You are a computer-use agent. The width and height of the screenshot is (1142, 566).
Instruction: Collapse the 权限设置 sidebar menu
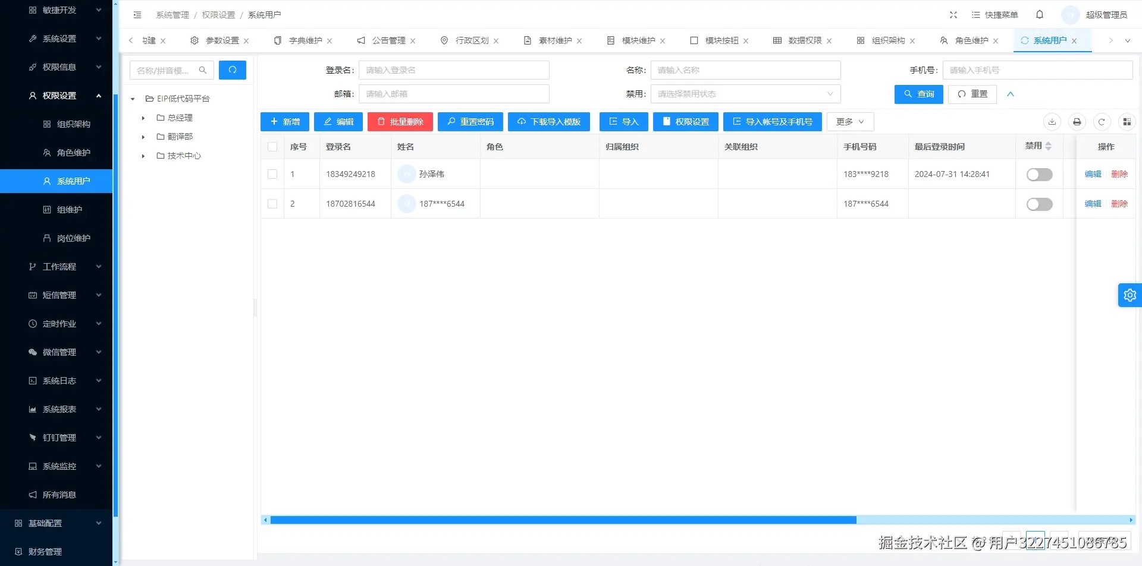coord(57,96)
